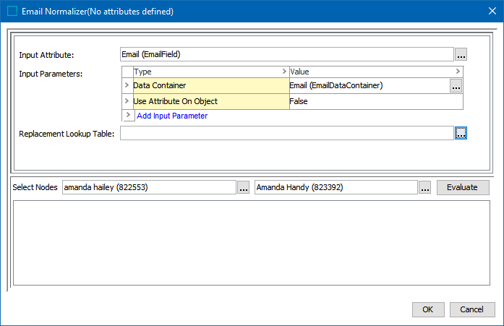Viewport: 504px width, 326px height.
Task: Click Add Input Parameter link
Action: coord(172,116)
